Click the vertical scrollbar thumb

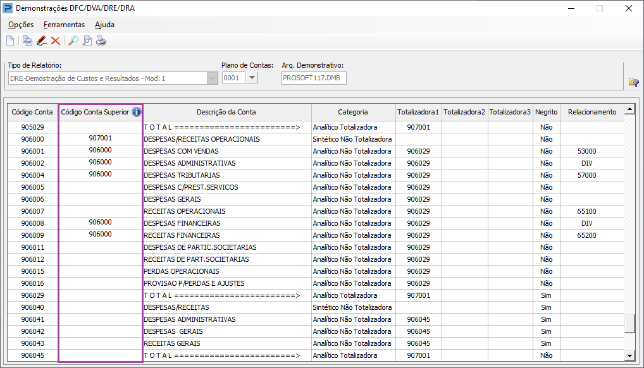click(x=629, y=324)
